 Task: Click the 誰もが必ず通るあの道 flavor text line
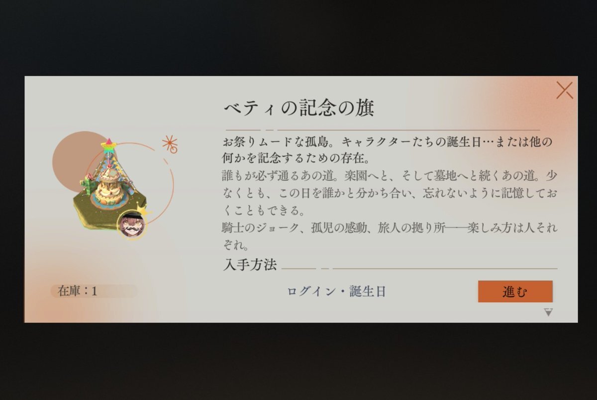[x=390, y=193]
